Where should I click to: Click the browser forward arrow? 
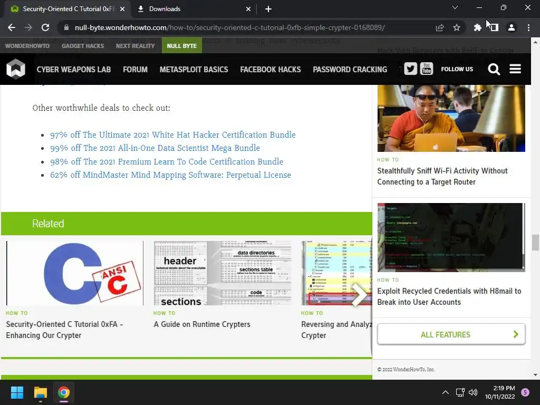(x=28, y=27)
